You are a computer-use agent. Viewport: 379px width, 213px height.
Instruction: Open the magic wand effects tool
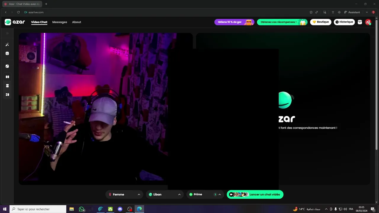pos(7,45)
